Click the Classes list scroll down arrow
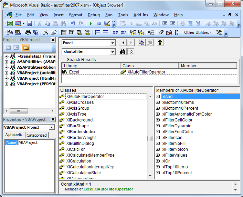Screen dimensions: 243x197 point(150,176)
